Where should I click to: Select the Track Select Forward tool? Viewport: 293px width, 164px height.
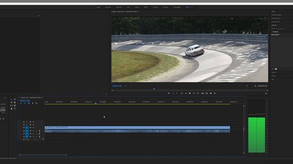(15, 99)
